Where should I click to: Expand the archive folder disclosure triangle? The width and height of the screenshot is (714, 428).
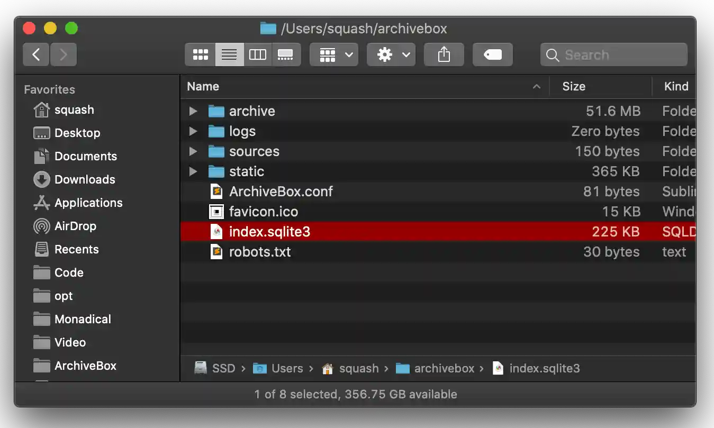[x=193, y=111]
